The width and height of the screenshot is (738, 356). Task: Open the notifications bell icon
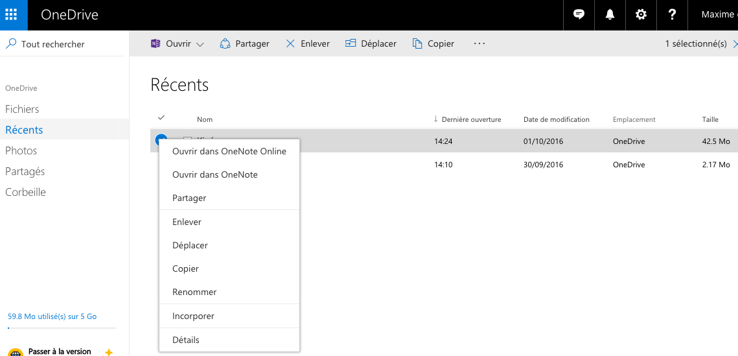(610, 15)
